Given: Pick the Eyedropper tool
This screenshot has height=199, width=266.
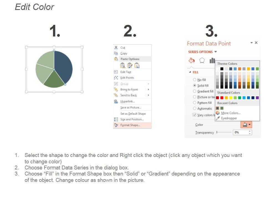Looking at the screenshot, I should coord(218,118).
